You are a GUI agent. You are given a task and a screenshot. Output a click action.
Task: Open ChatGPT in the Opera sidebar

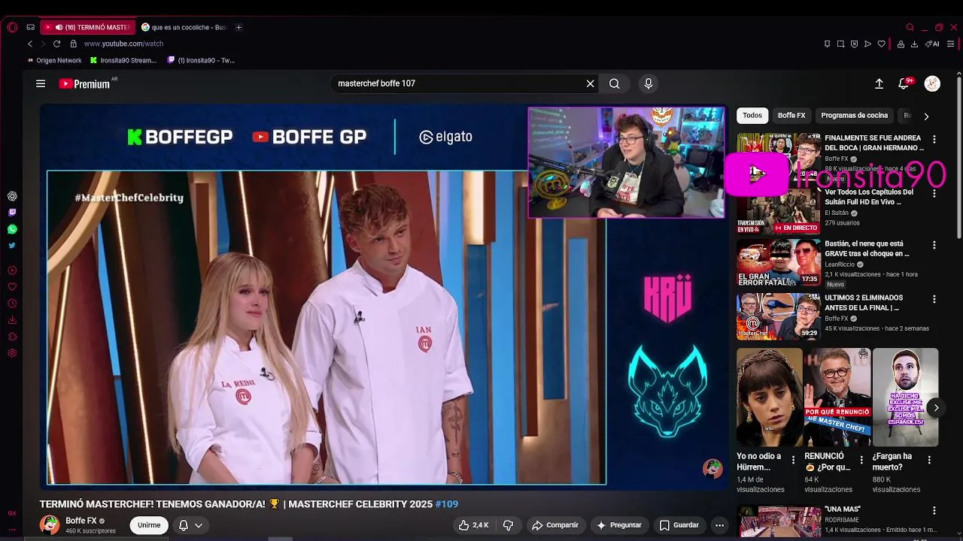click(12, 196)
